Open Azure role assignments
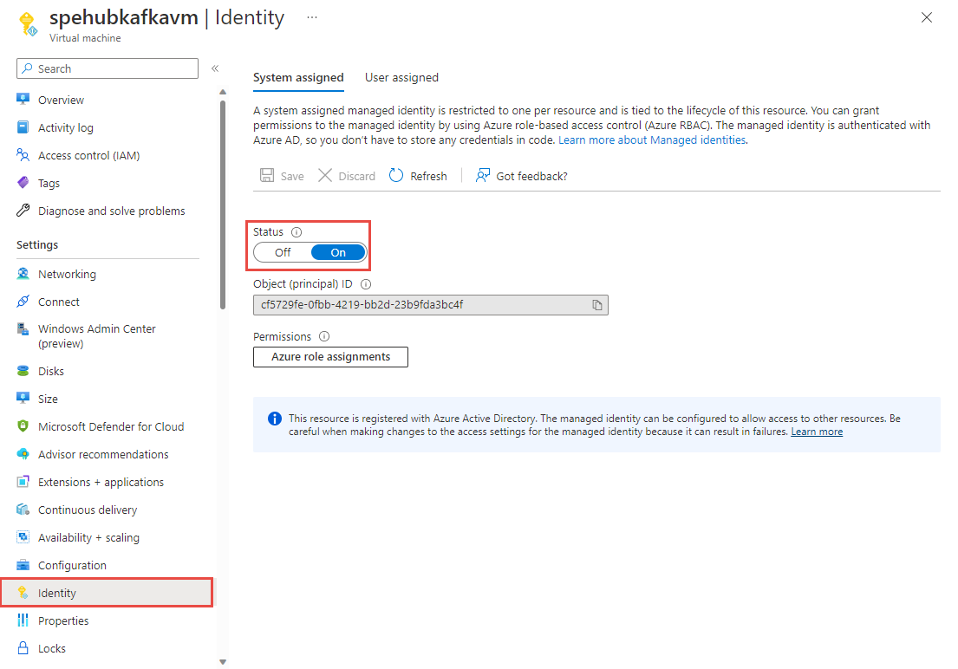 coord(330,356)
